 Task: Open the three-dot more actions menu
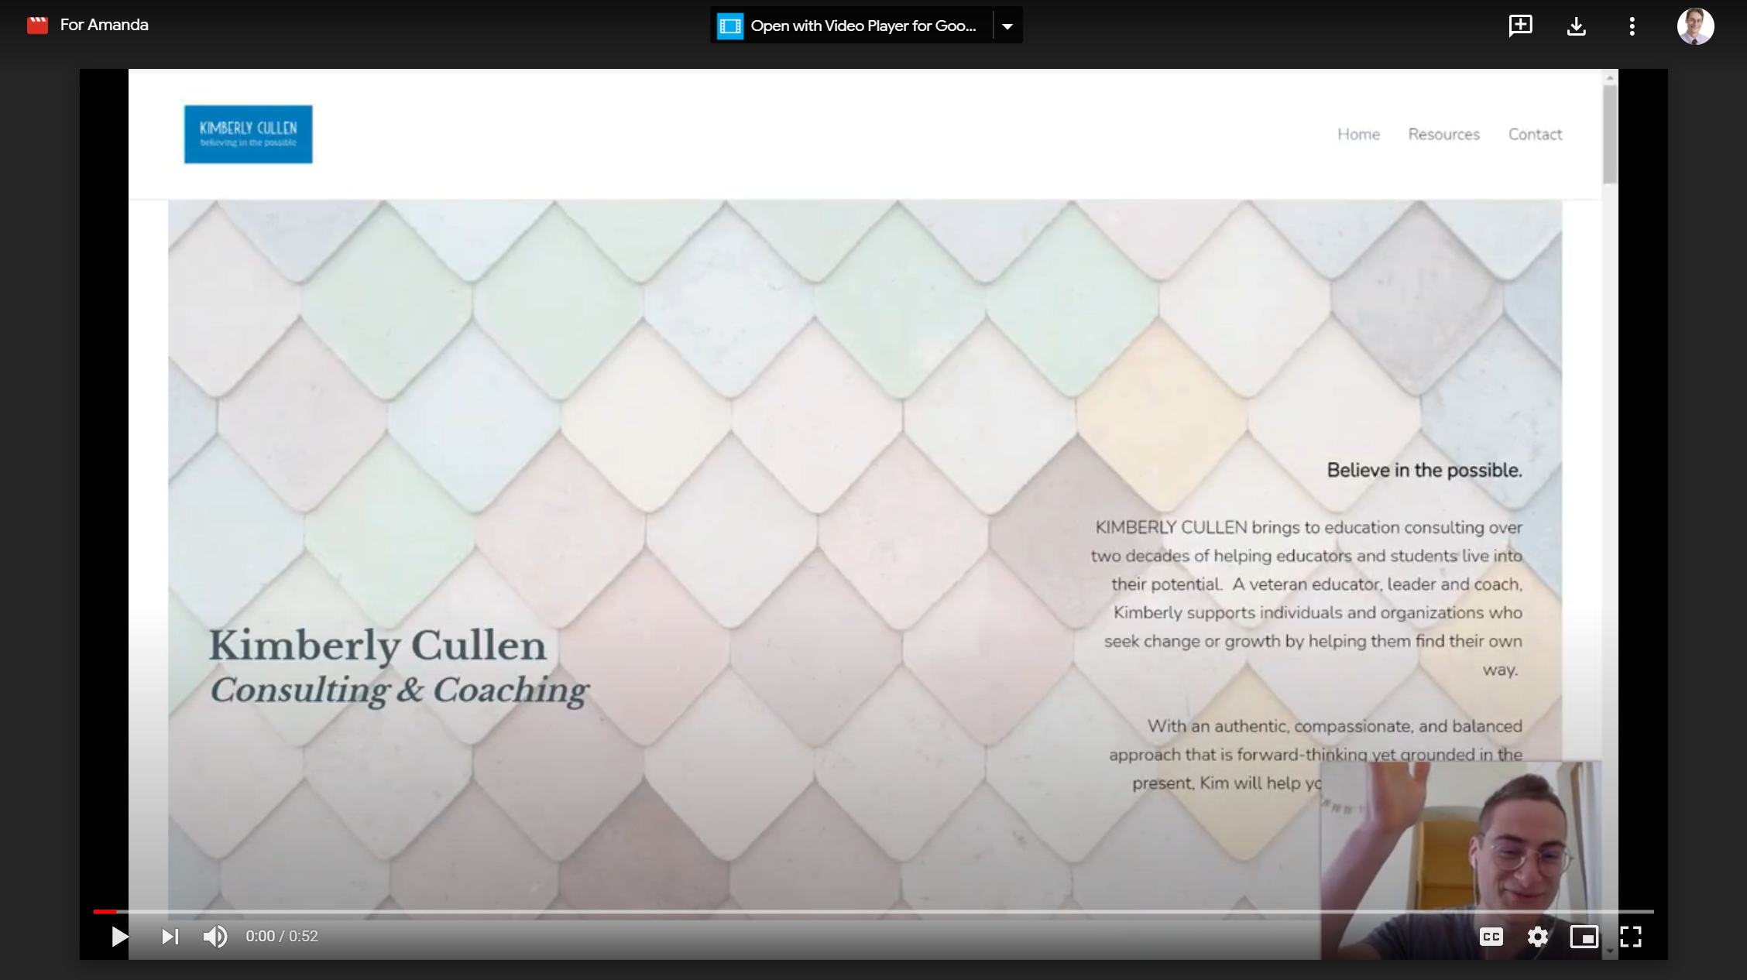1631,26
